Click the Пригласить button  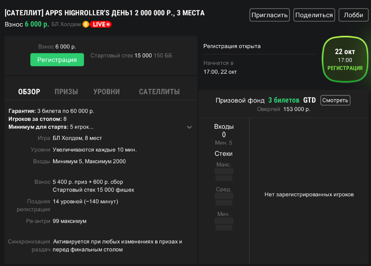click(269, 15)
